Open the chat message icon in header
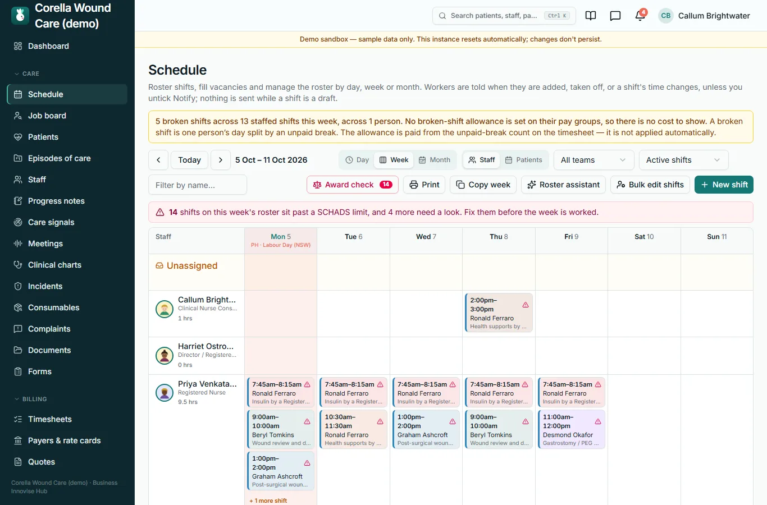This screenshot has width=767, height=505. 615,16
